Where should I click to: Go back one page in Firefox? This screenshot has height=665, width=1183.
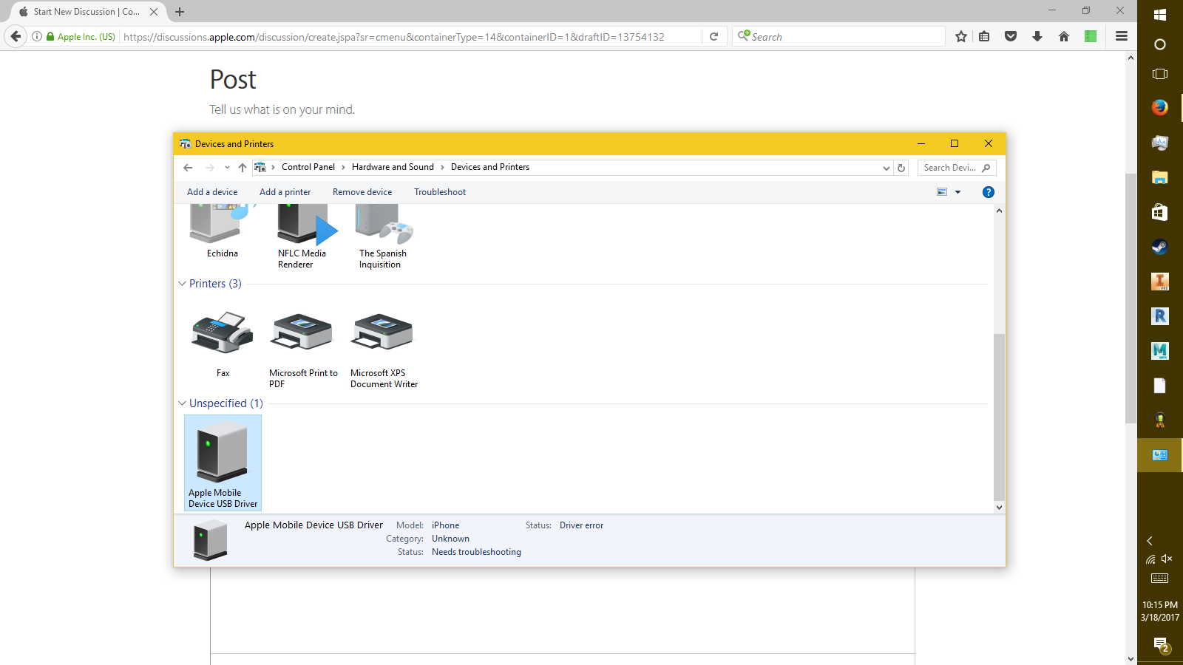(x=16, y=36)
